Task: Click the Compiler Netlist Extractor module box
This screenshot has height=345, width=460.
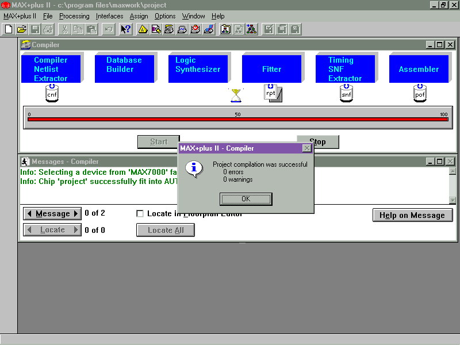Action: tap(51, 69)
